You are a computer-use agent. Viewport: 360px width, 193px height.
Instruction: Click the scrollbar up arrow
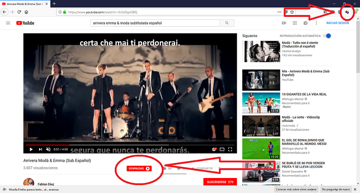358,19
